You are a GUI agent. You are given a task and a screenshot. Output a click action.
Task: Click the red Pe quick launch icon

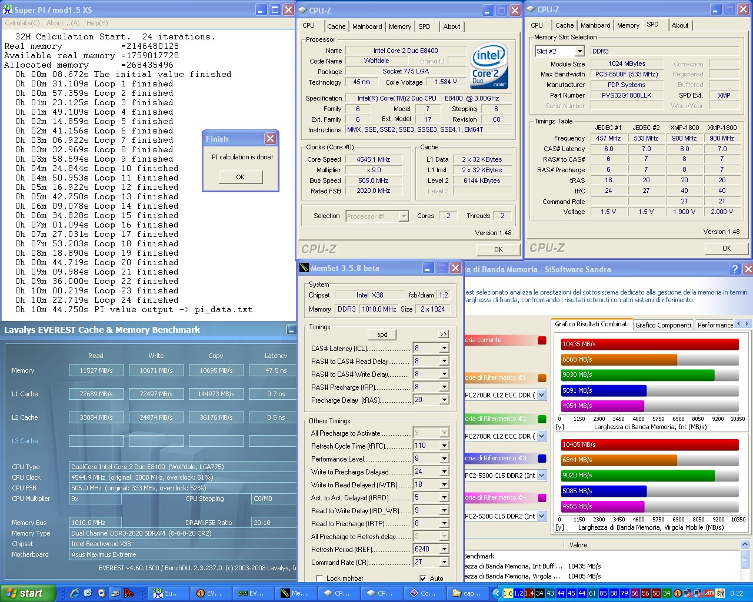pos(129,593)
